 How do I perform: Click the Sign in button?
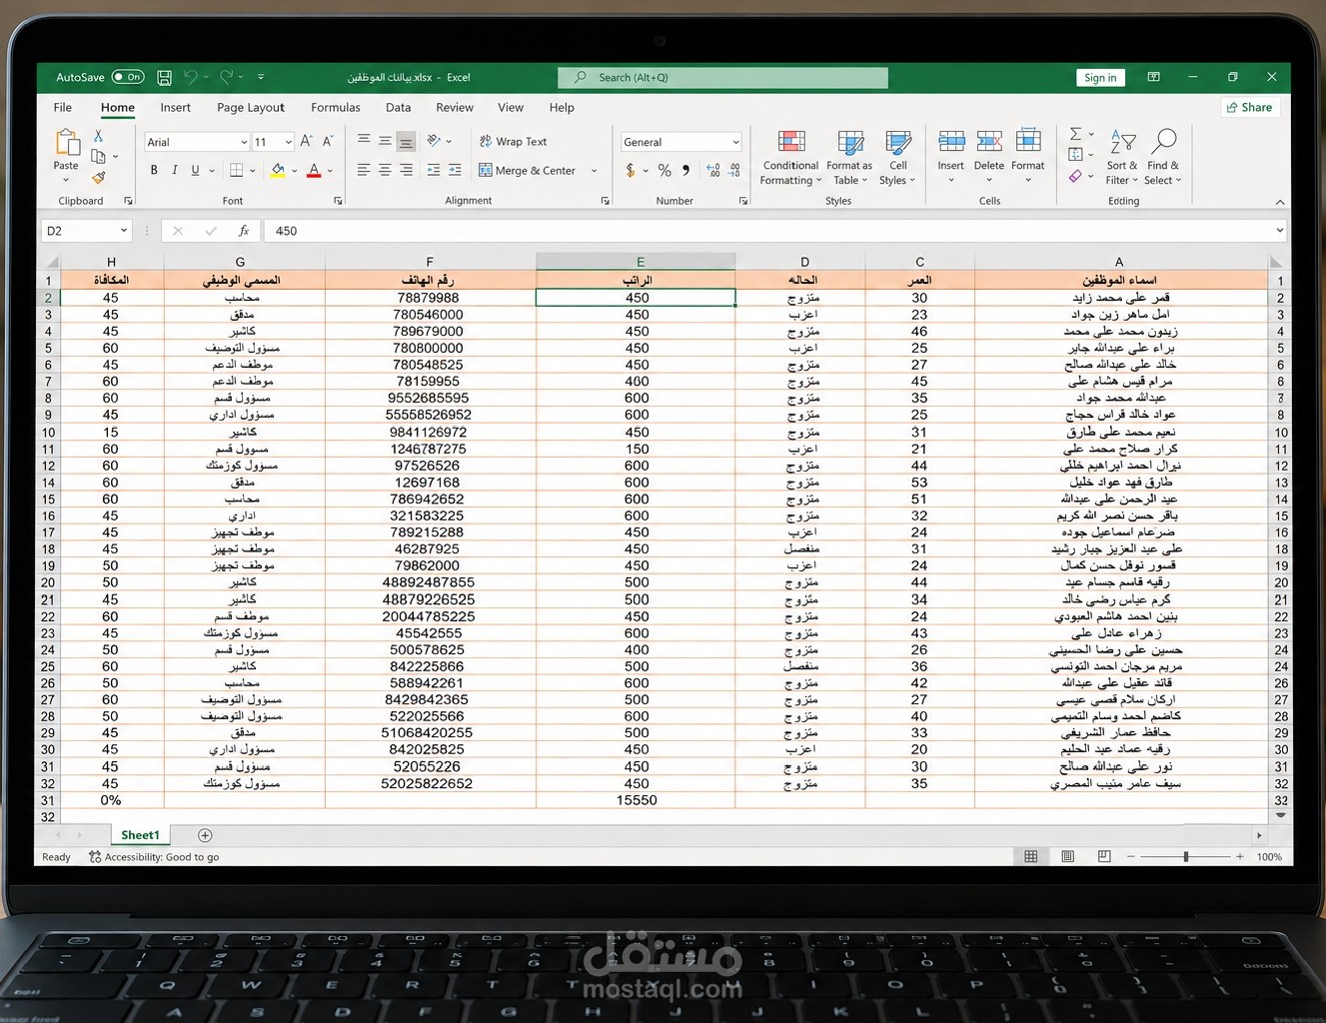point(1100,78)
